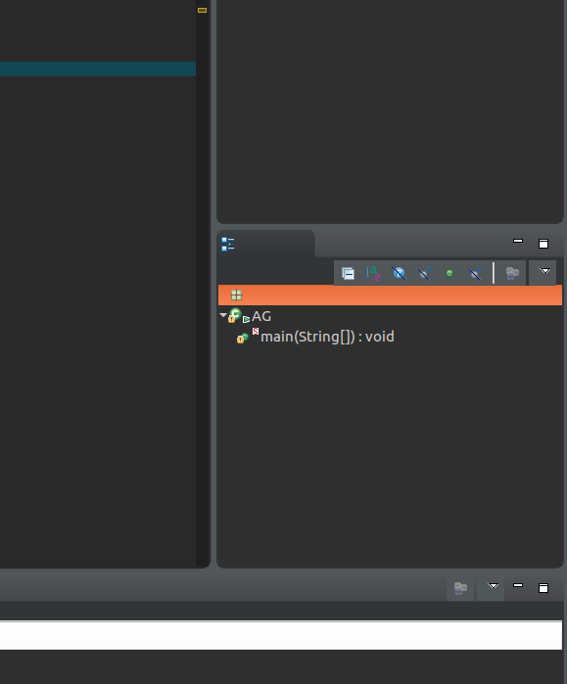This screenshot has width=567, height=684.
Task: Select the highlighted package row in Outline
Action: (x=390, y=296)
